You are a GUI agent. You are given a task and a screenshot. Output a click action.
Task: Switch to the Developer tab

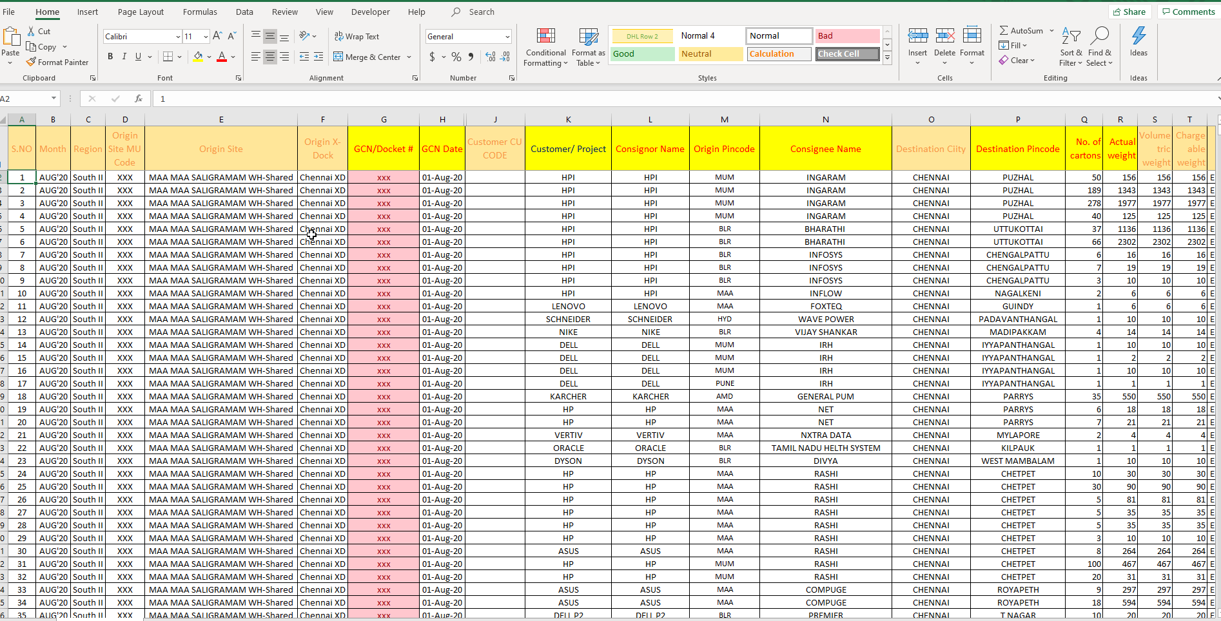coord(370,12)
